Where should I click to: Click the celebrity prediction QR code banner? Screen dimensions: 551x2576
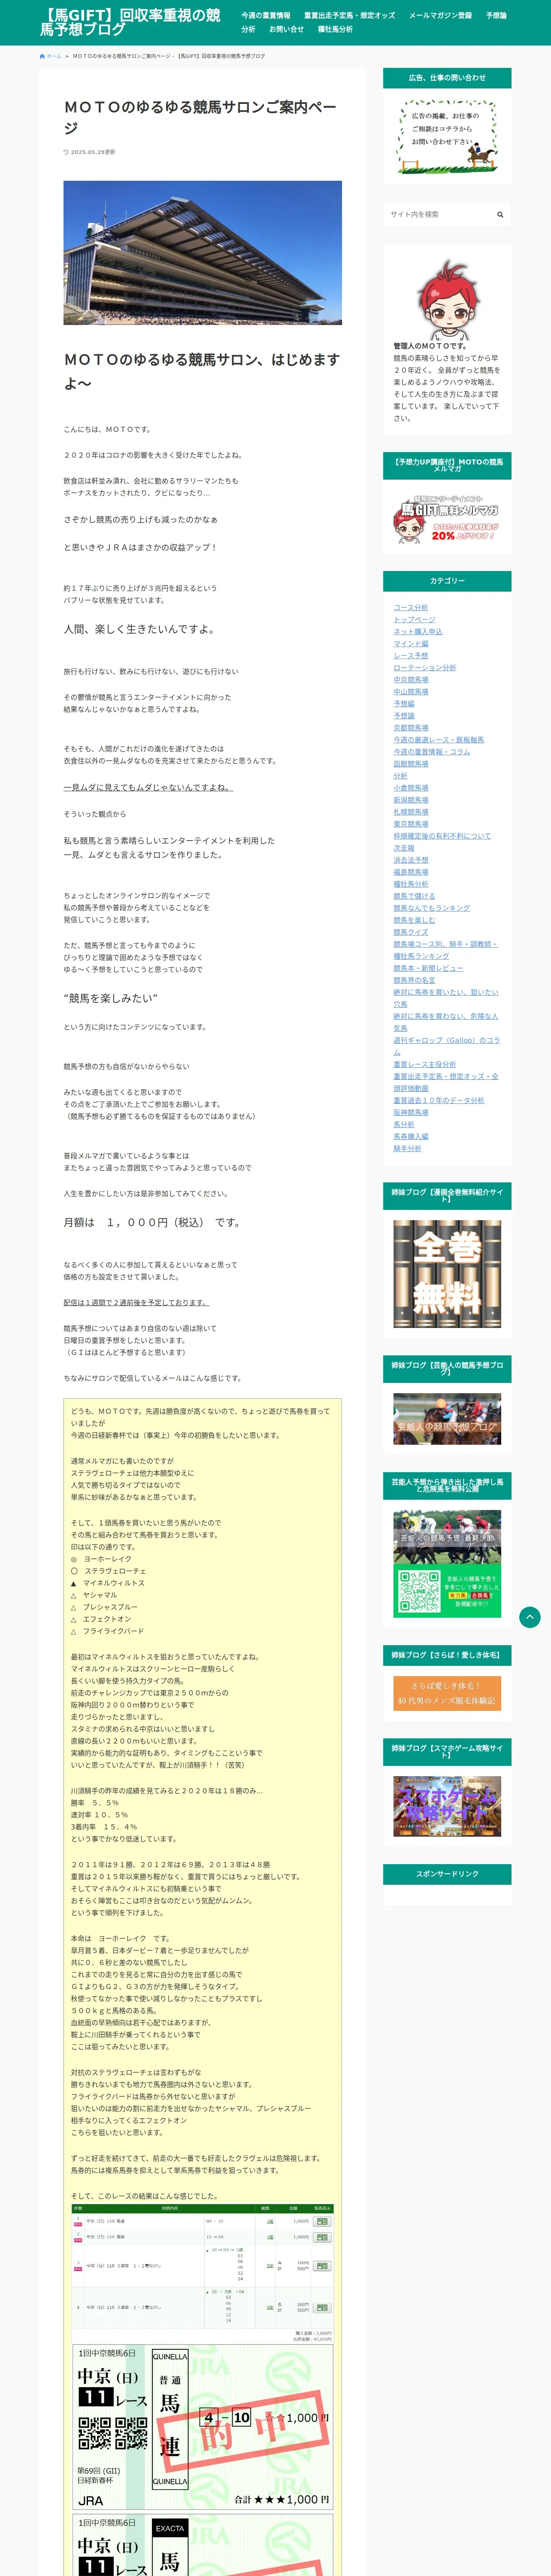(x=447, y=1563)
